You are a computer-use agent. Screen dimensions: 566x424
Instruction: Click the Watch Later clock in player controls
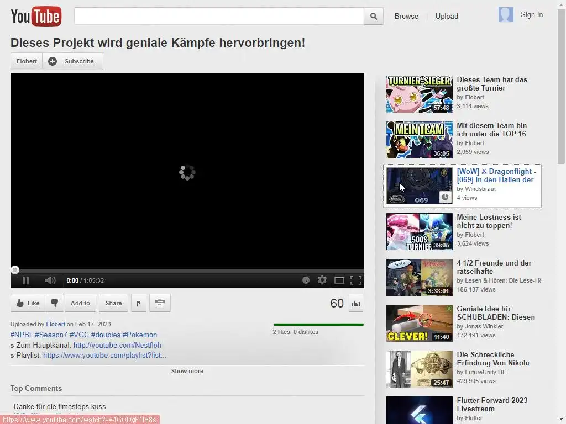[306, 280]
